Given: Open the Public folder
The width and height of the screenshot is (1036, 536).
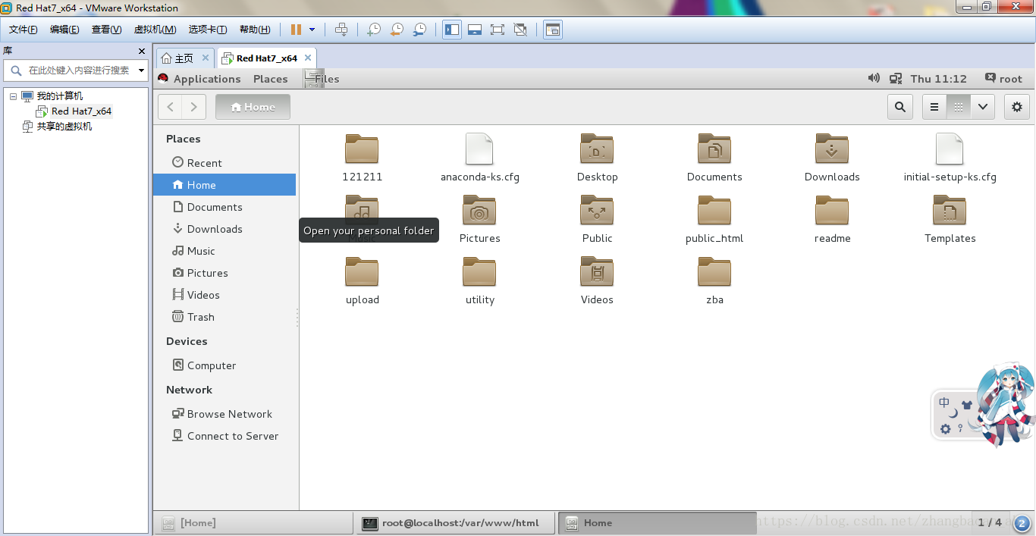Looking at the screenshot, I should coord(597,211).
